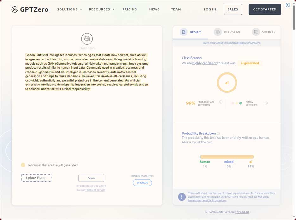Screen dimensions: 296x220
Task: Expand the Resources dropdown menu
Action: click(x=102, y=9)
